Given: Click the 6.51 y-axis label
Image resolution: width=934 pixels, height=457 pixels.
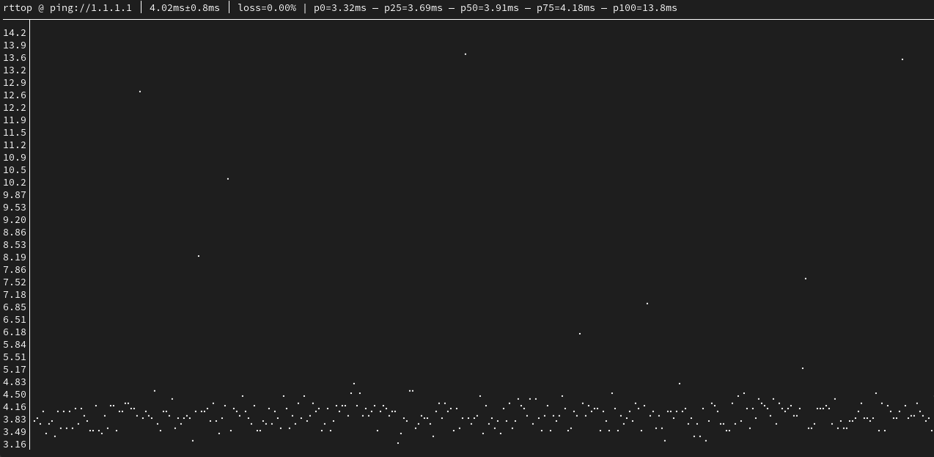Looking at the screenshot, I should click(x=15, y=320).
